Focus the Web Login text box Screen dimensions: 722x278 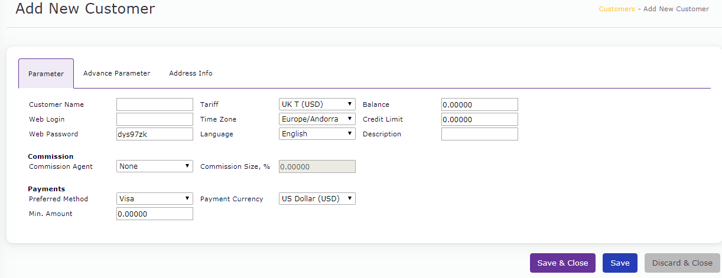point(155,119)
